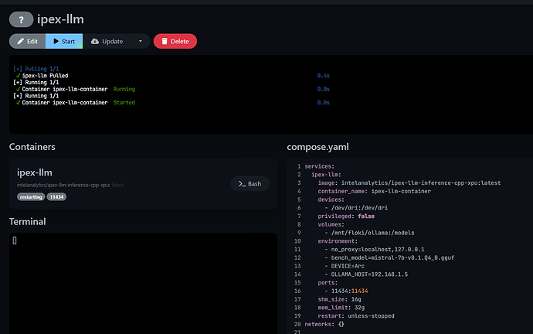Image resolution: width=533 pixels, height=334 pixels.
Task: Click the mem_limit: 32g line
Action: [x=341, y=308]
